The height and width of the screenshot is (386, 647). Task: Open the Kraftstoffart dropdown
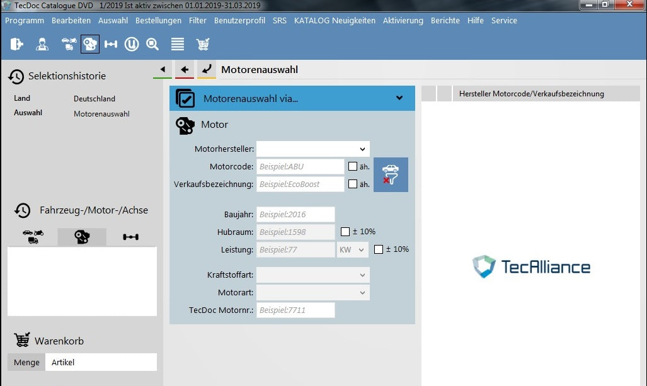click(x=313, y=275)
